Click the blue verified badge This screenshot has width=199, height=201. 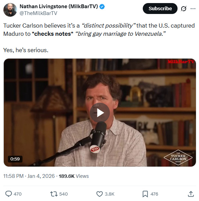click(102, 6)
